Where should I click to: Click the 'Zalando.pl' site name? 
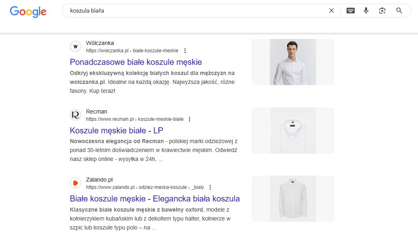[x=99, y=180]
